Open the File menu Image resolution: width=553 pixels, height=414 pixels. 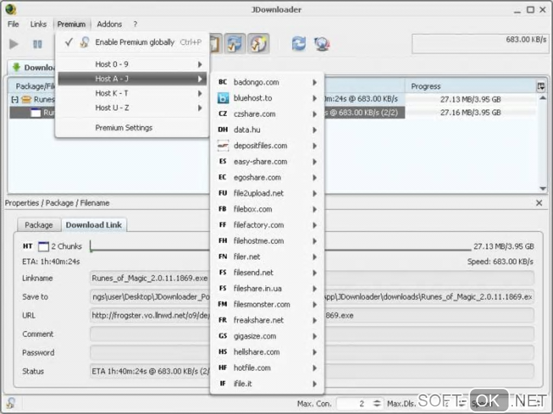click(x=14, y=24)
